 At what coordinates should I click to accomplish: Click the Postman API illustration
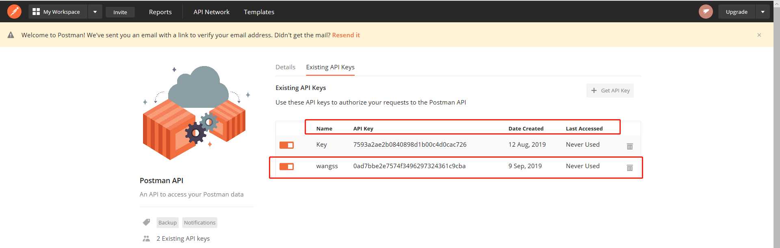point(196,112)
